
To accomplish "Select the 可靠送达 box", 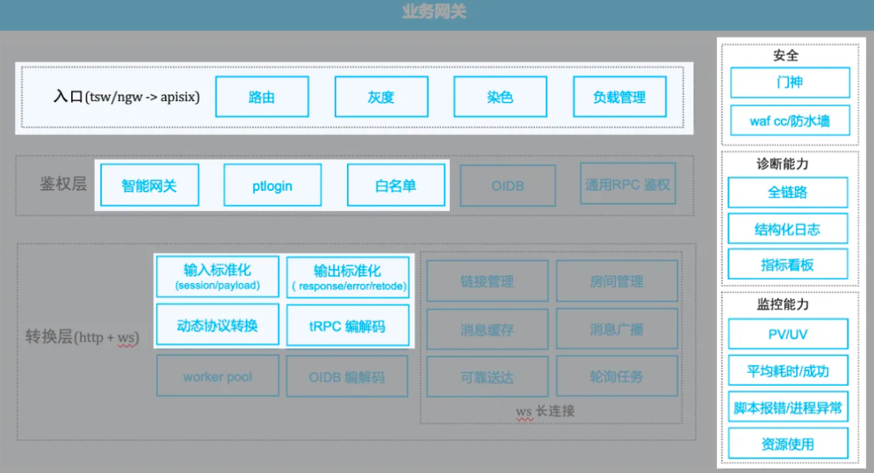I will click(x=487, y=377).
